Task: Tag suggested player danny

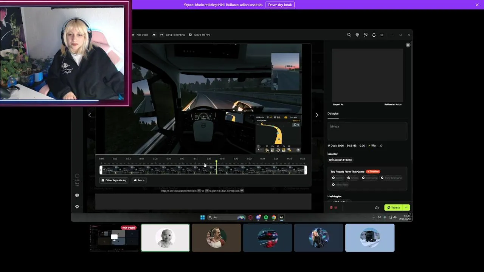Action: coord(338,178)
